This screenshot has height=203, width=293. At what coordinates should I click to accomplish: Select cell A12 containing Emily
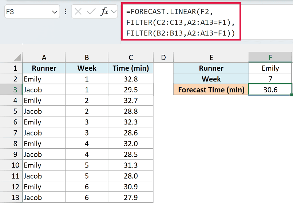pos(44,187)
